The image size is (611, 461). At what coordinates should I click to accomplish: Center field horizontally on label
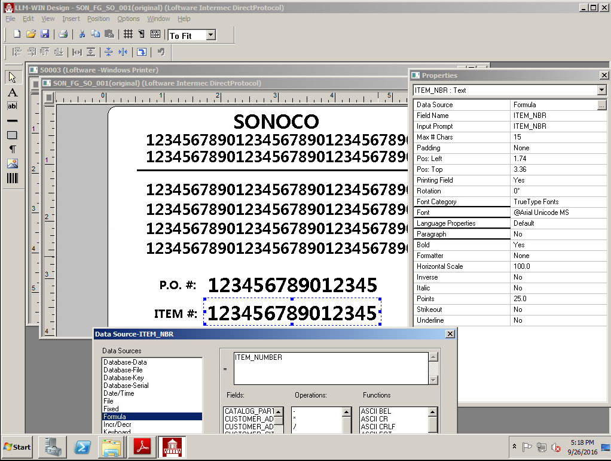[123, 51]
